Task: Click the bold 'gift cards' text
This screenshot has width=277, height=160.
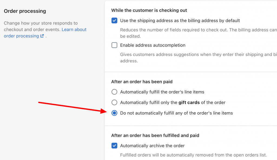Action: click(189, 102)
